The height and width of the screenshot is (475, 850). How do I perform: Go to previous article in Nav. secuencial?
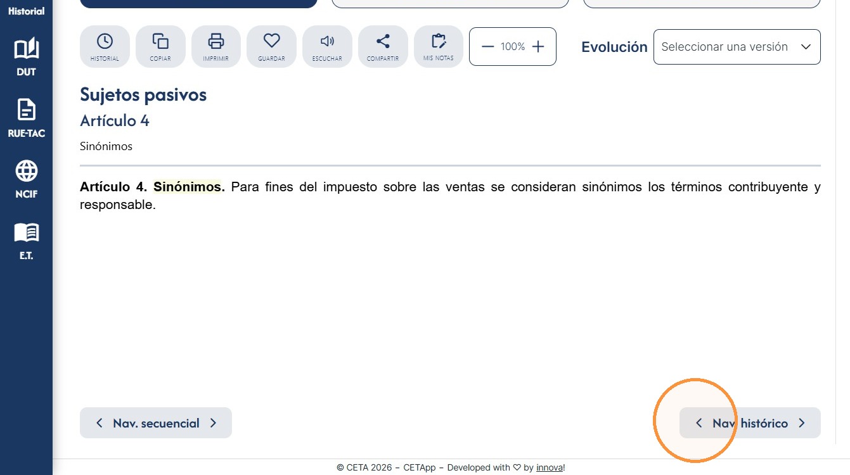[99, 423]
